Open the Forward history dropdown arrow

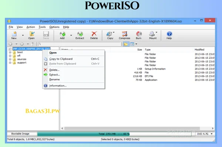pyautogui.click(x=28, y=44)
